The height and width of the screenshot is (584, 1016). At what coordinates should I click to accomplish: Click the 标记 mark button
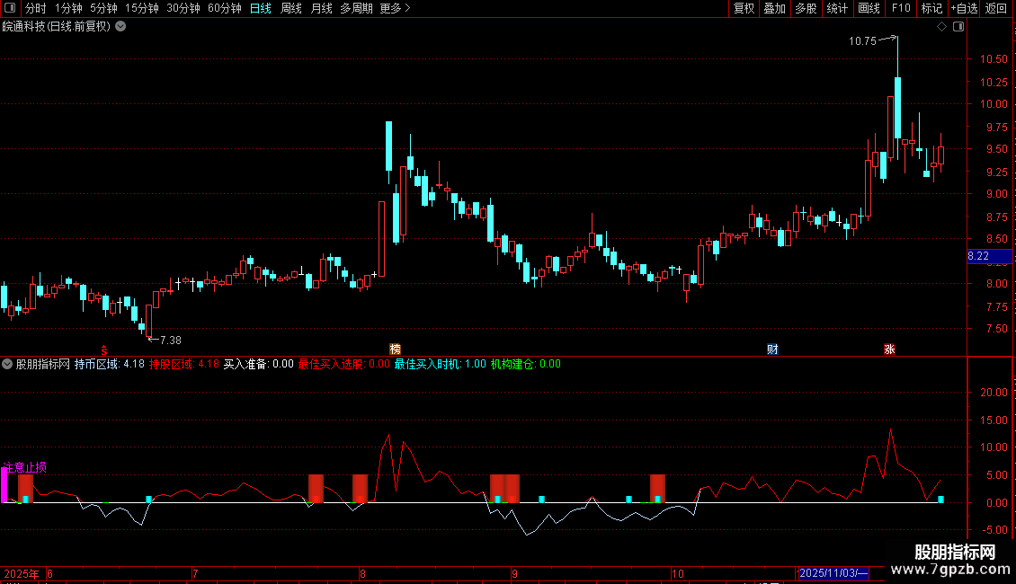pos(931,8)
